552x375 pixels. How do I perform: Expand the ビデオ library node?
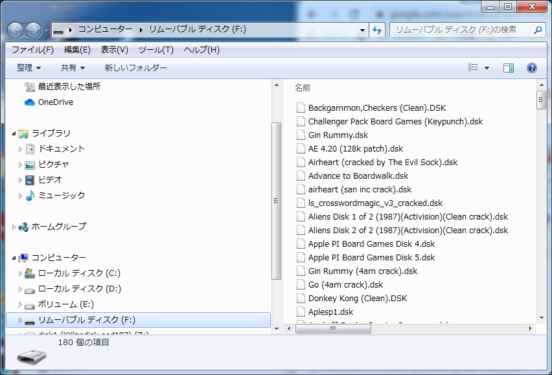pos(20,180)
